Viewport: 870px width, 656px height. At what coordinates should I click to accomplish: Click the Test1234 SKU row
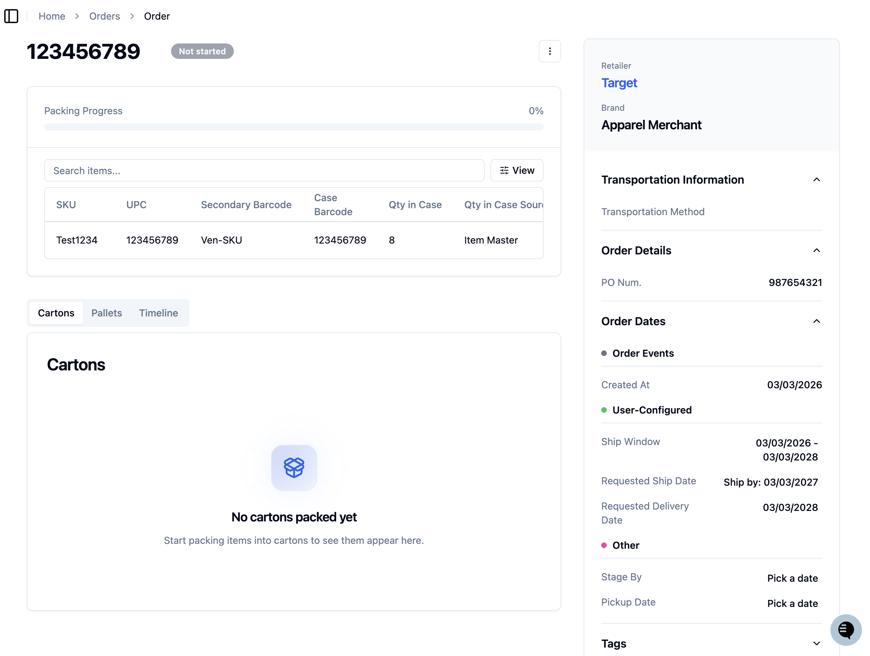(x=294, y=240)
